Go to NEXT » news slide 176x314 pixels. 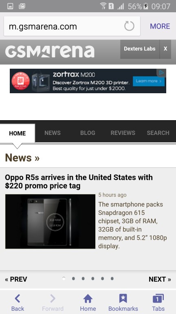(160, 279)
